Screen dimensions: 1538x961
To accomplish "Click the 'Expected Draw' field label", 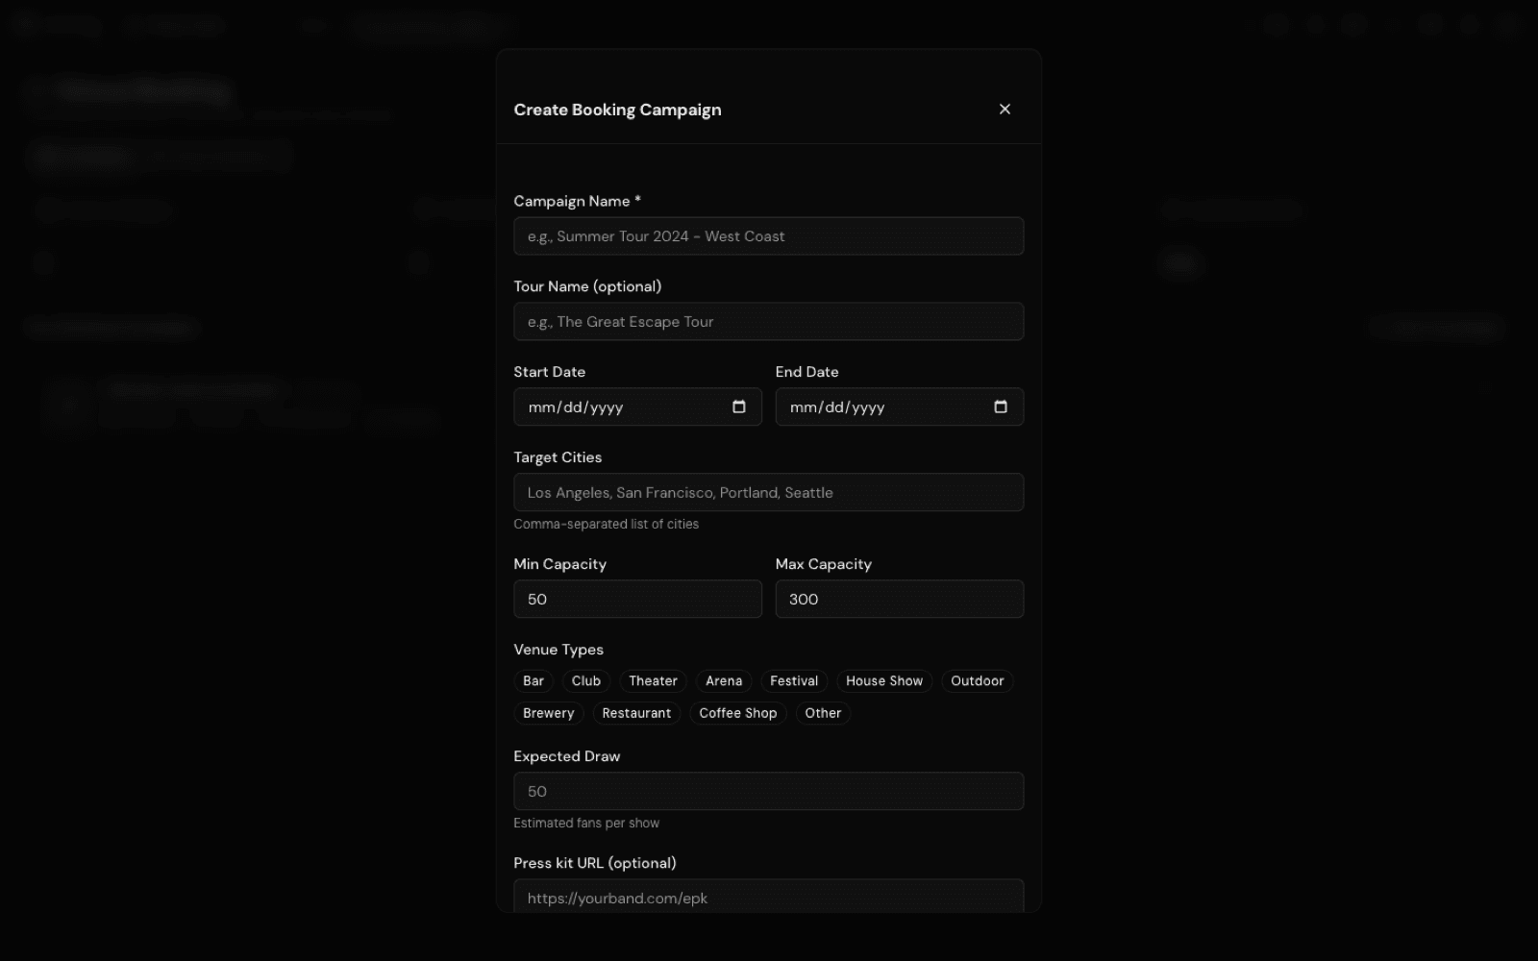I will tap(567, 756).
